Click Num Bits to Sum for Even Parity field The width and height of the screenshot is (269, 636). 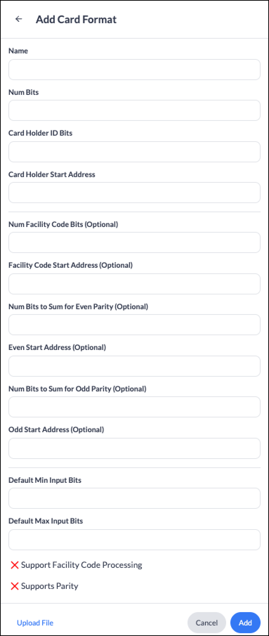(134, 325)
